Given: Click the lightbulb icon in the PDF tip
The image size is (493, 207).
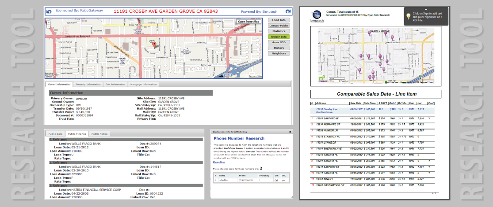Looking at the screenshot, I should click(408, 16).
